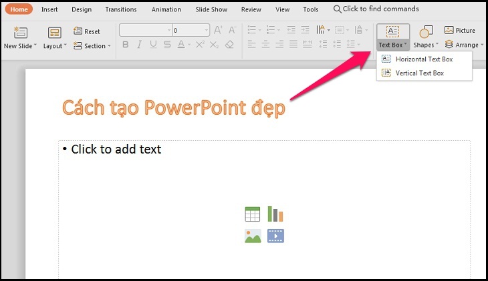Viewport: 488px width, 281px height.
Task: Open the font name combo box
Action: 146,30
